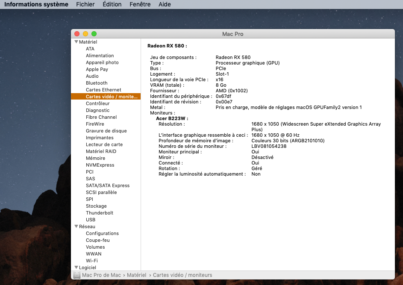Image resolution: width=403 pixels, height=285 pixels.
Task: Click the vendor value AMD (0x1002)
Action: click(x=232, y=91)
